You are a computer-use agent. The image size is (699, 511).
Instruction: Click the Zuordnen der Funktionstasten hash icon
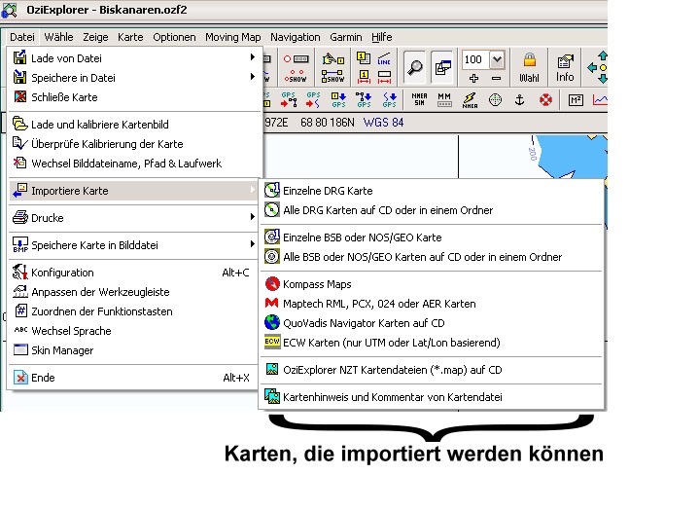point(20,310)
